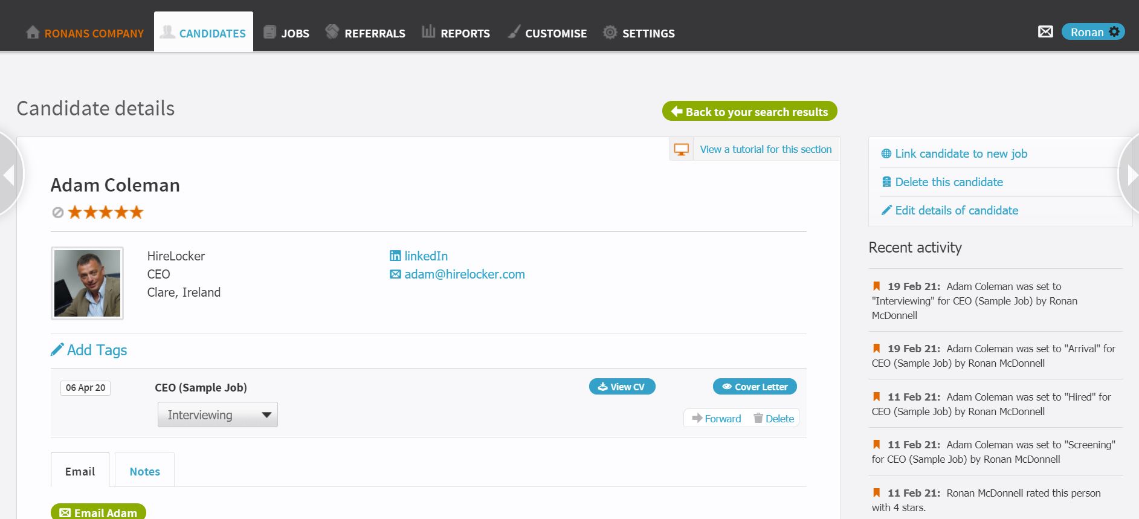Open the Referrals section

click(x=365, y=33)
